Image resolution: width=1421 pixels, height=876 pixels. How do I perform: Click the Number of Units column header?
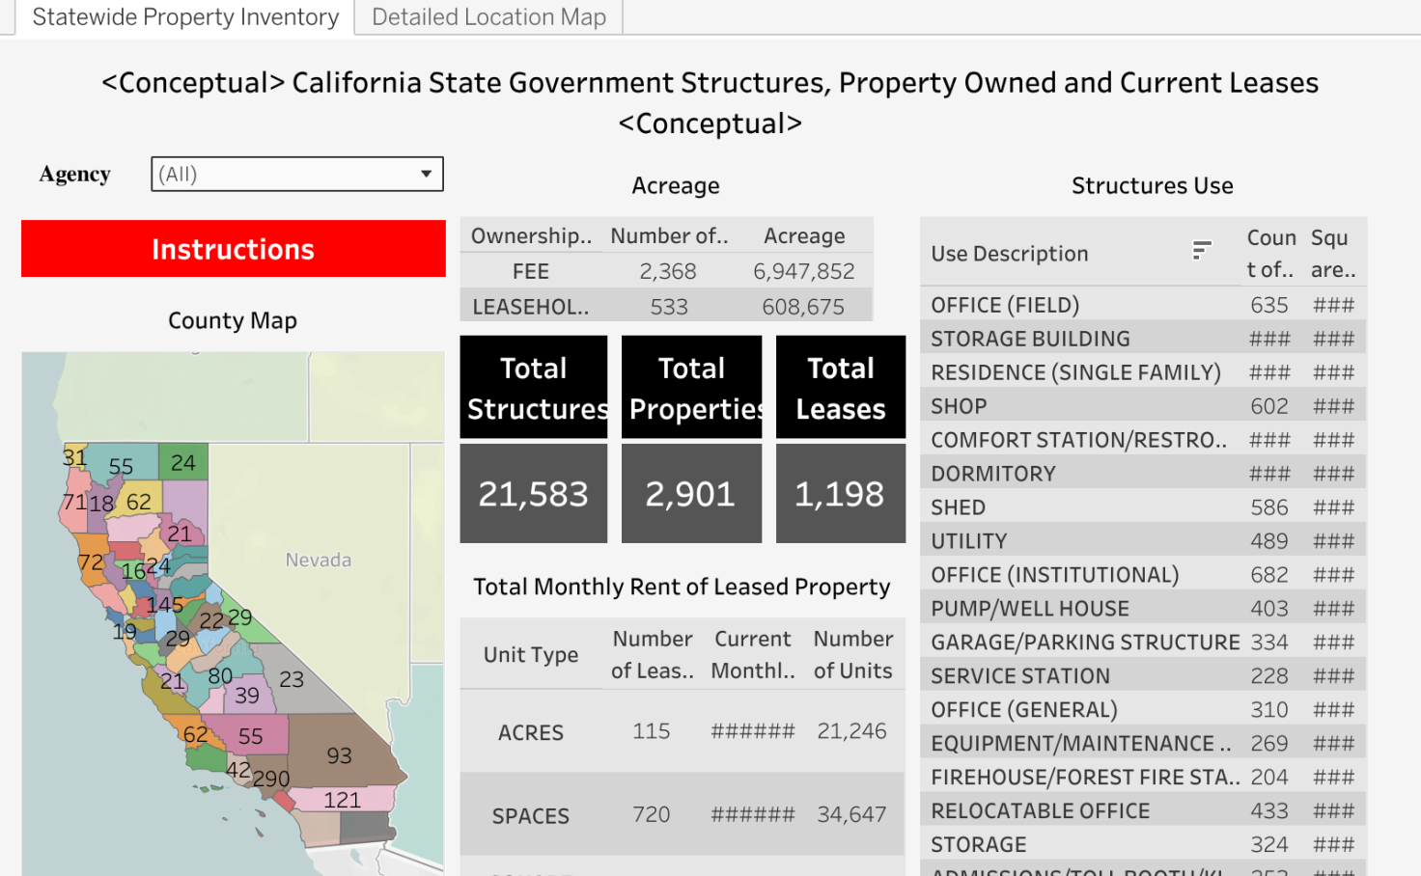(x=853, y=654)
